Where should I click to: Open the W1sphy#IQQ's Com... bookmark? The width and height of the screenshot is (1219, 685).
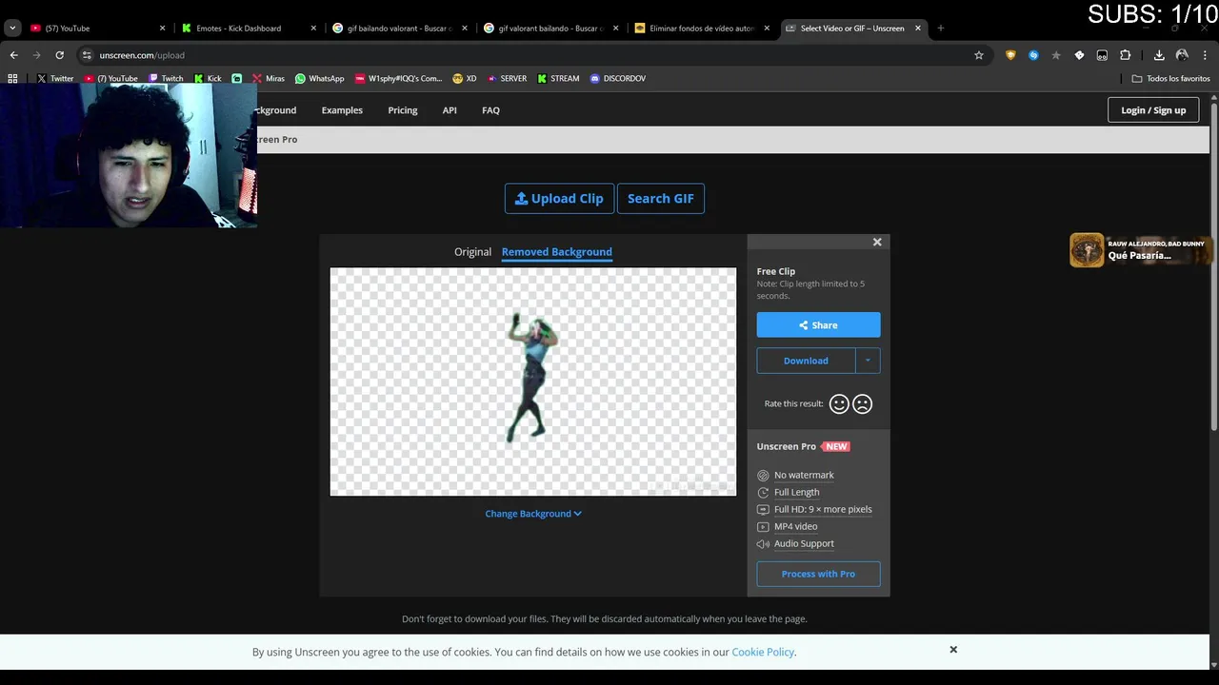(x=398, y=78)
